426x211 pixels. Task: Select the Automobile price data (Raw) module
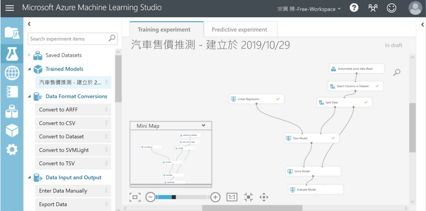click(357, 69)
